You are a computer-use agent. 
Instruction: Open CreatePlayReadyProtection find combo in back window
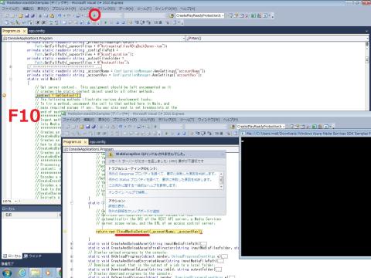coord(223,15)
